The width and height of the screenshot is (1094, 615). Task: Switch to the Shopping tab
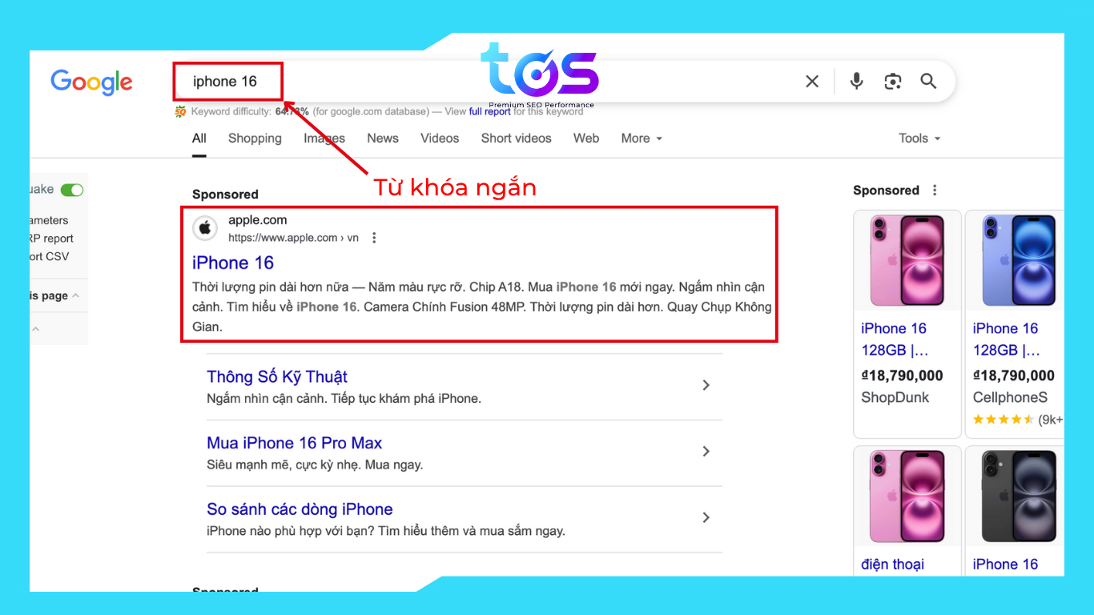click(x=255, y=139)
